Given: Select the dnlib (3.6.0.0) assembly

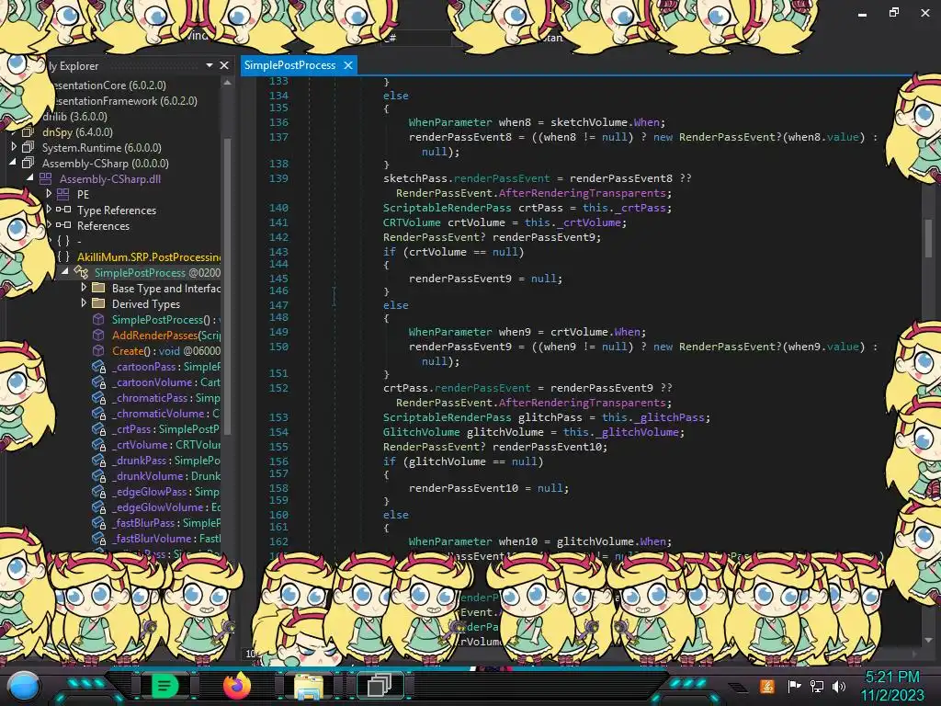Looking at the screenshot, I should [x=74, y=117].
